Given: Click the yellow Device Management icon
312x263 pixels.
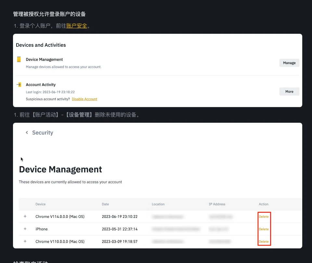Looking at the screenshot, I should 19,59.
